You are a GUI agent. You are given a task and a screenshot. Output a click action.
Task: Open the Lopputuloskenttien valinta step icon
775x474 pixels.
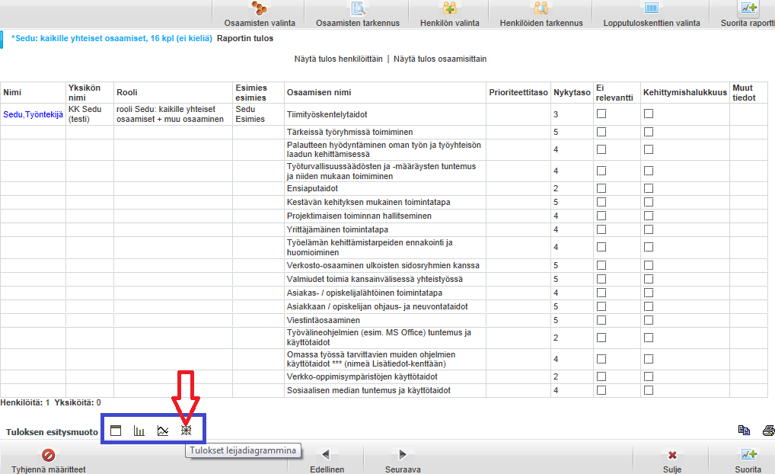[652, 8]
